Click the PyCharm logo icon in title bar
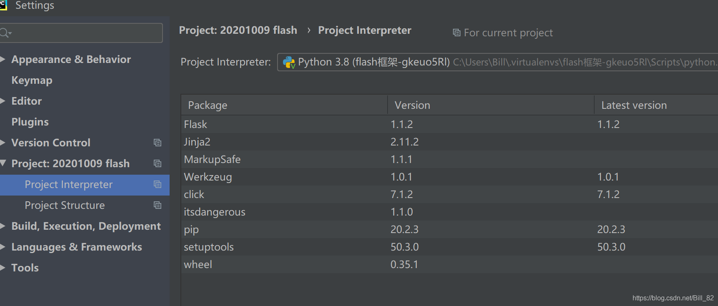This screenshot has height=306, width=718. point(3,5)
